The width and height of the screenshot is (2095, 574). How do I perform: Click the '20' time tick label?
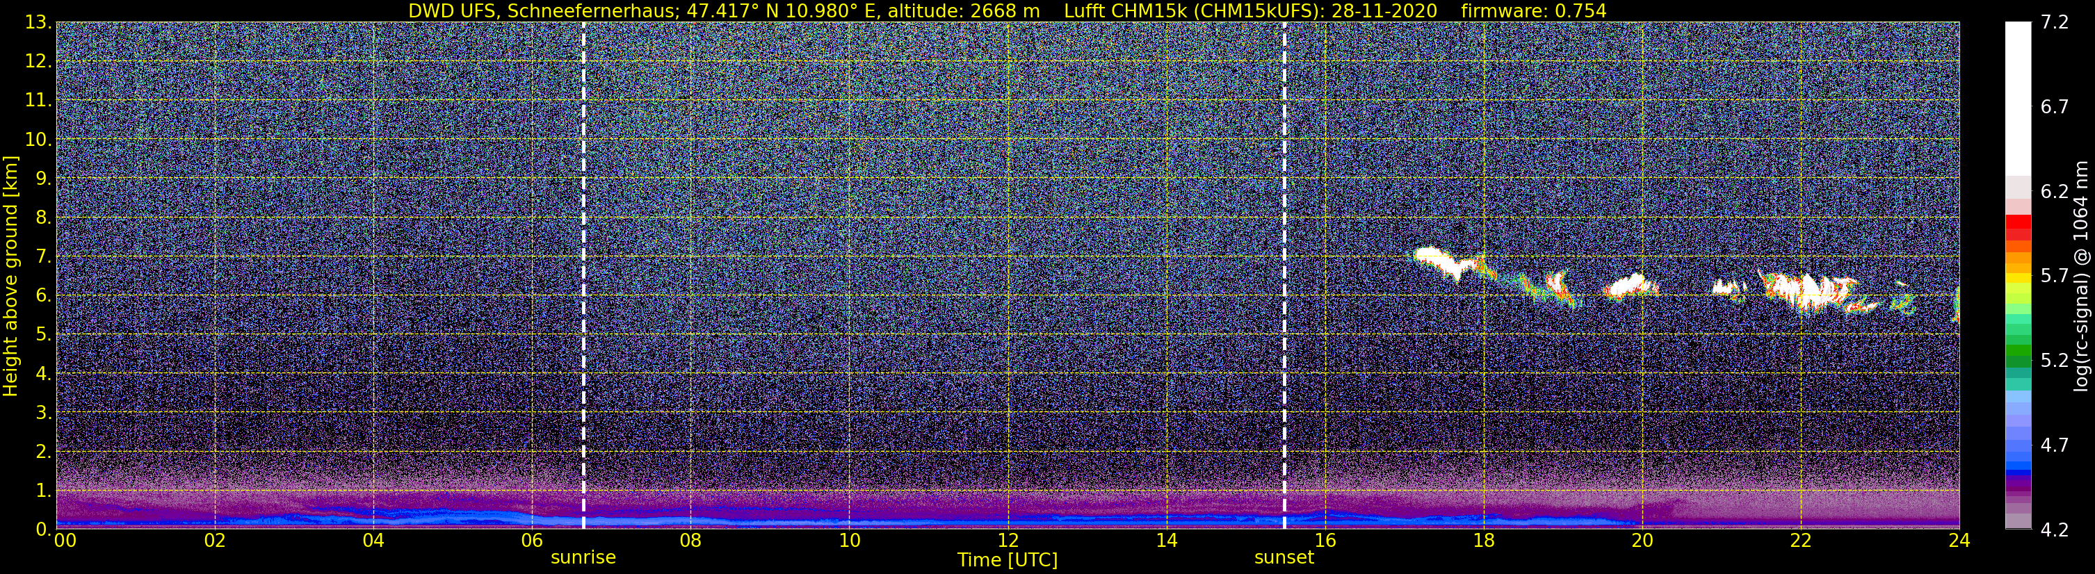(1642, 541)
